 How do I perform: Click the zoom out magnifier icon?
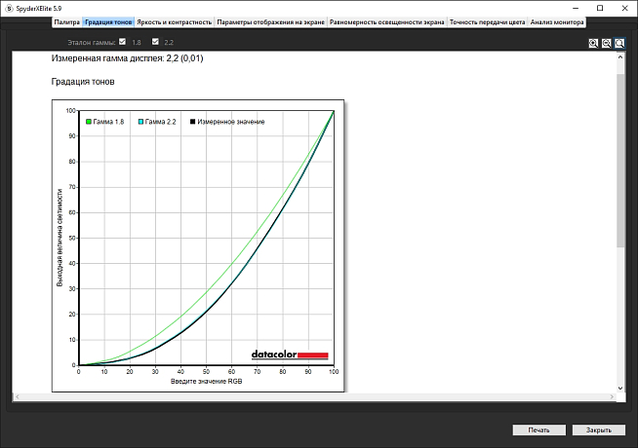[607, 43]
